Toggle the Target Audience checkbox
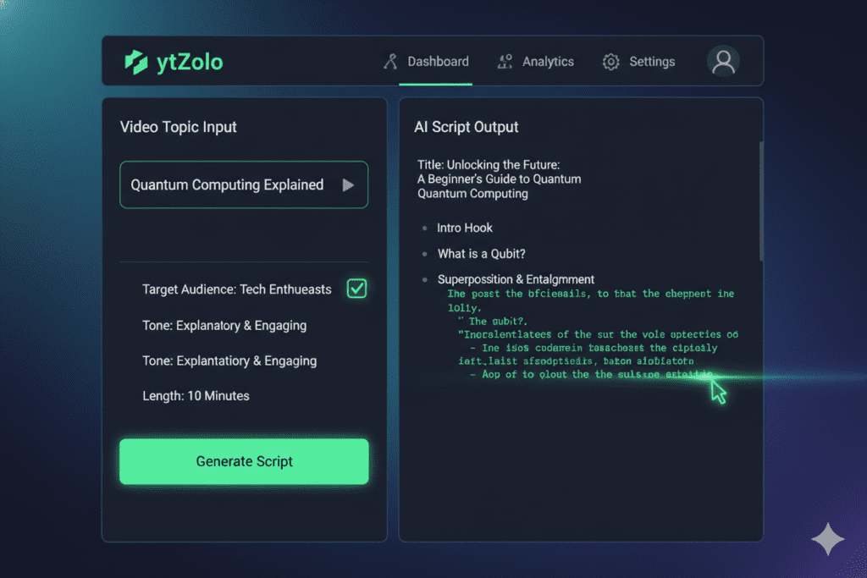867x578 pixels. tap(356, 289)
